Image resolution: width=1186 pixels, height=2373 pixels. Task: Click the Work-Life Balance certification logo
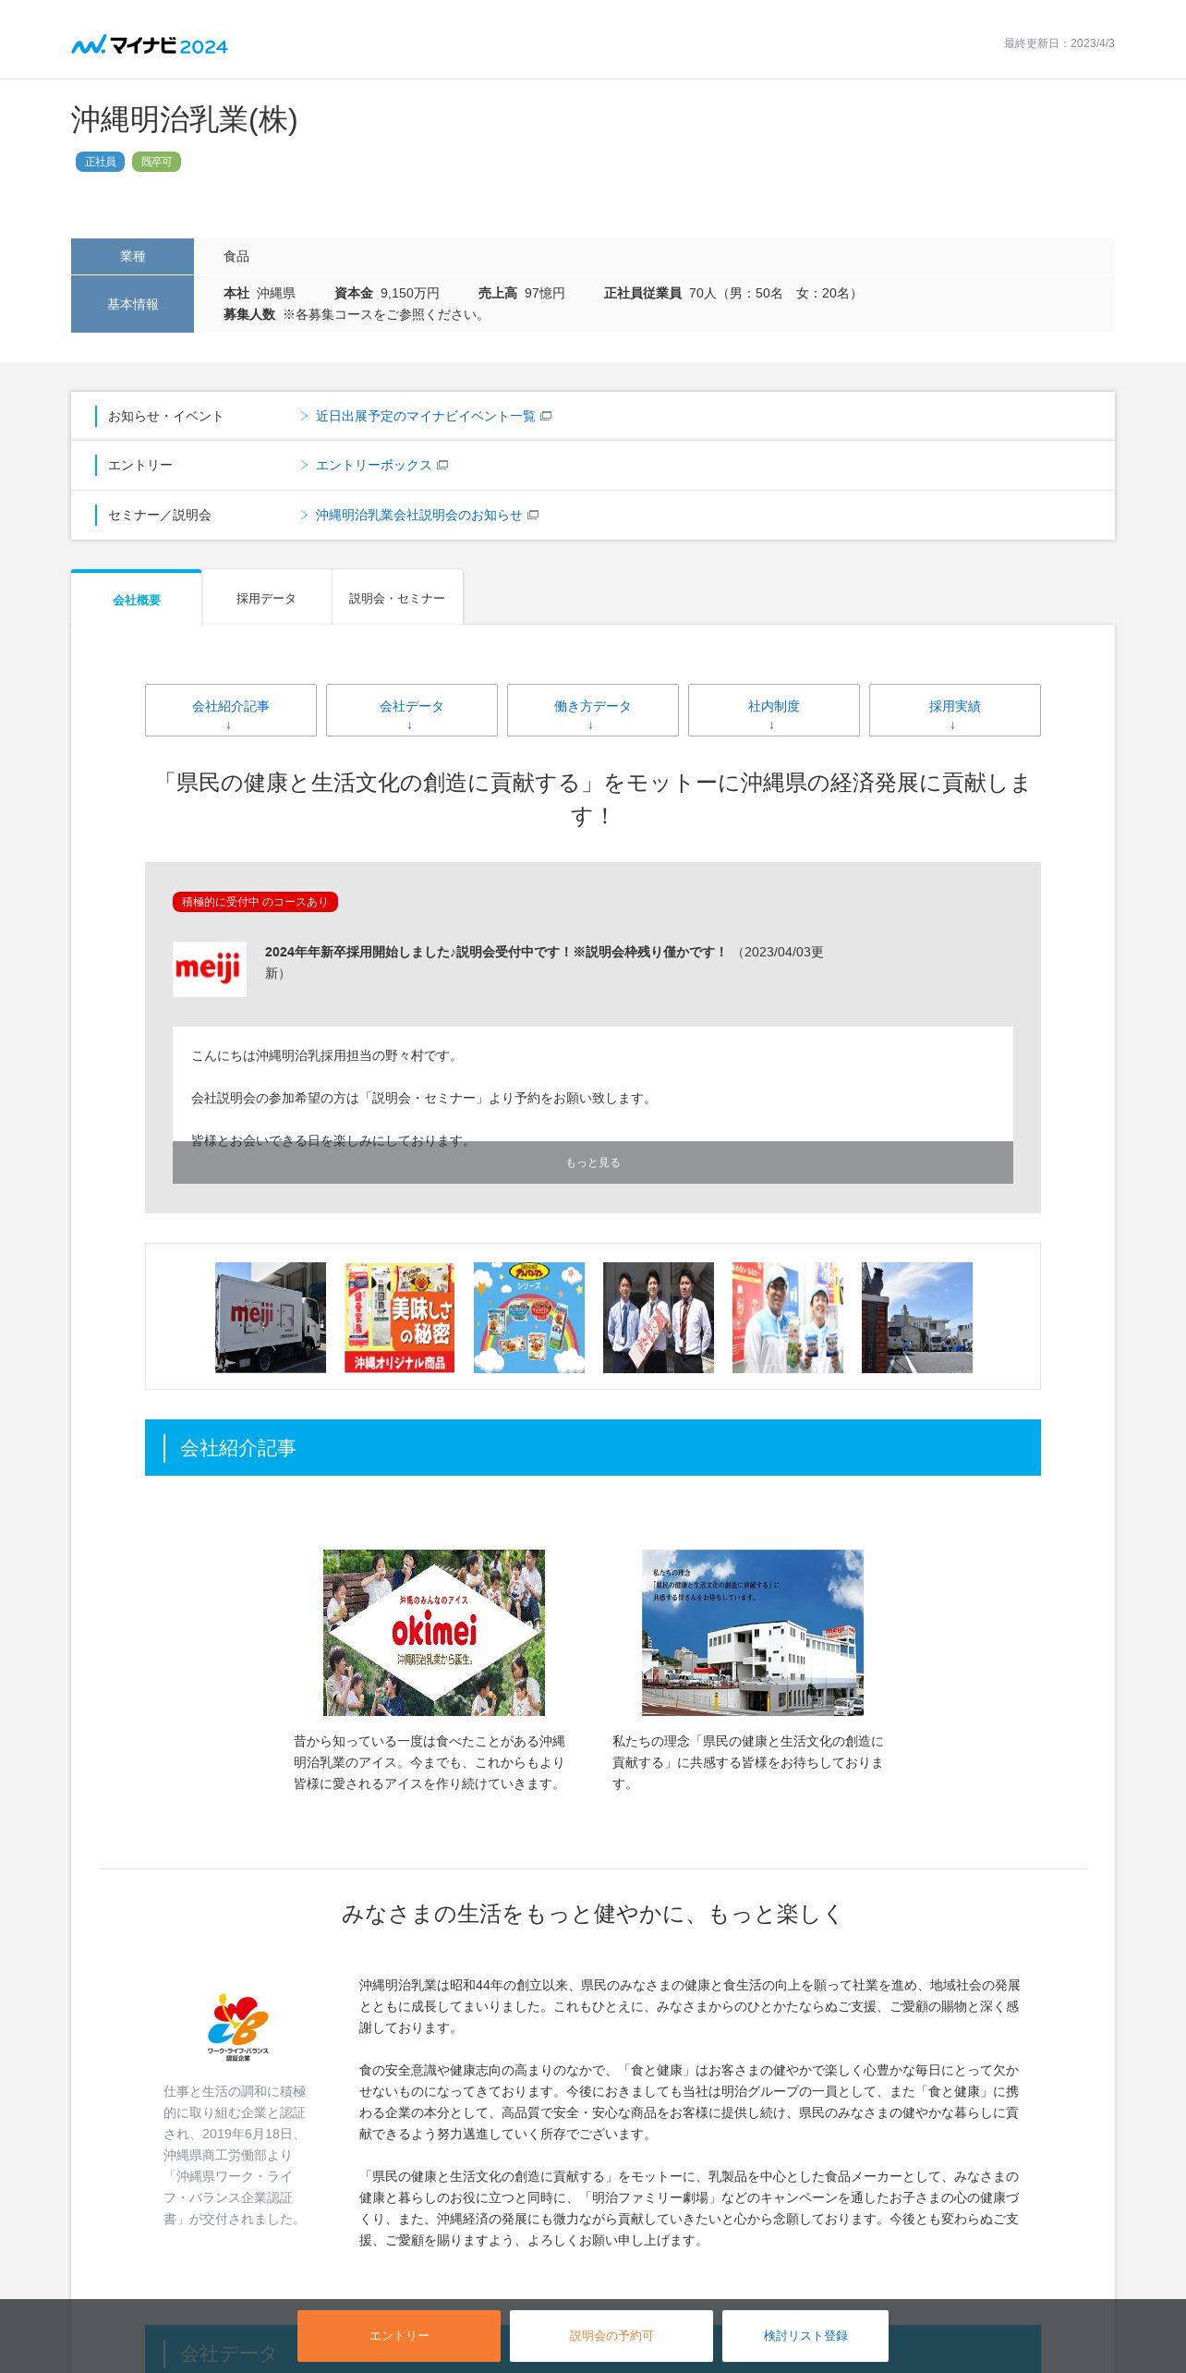[x=237, y=2027]
